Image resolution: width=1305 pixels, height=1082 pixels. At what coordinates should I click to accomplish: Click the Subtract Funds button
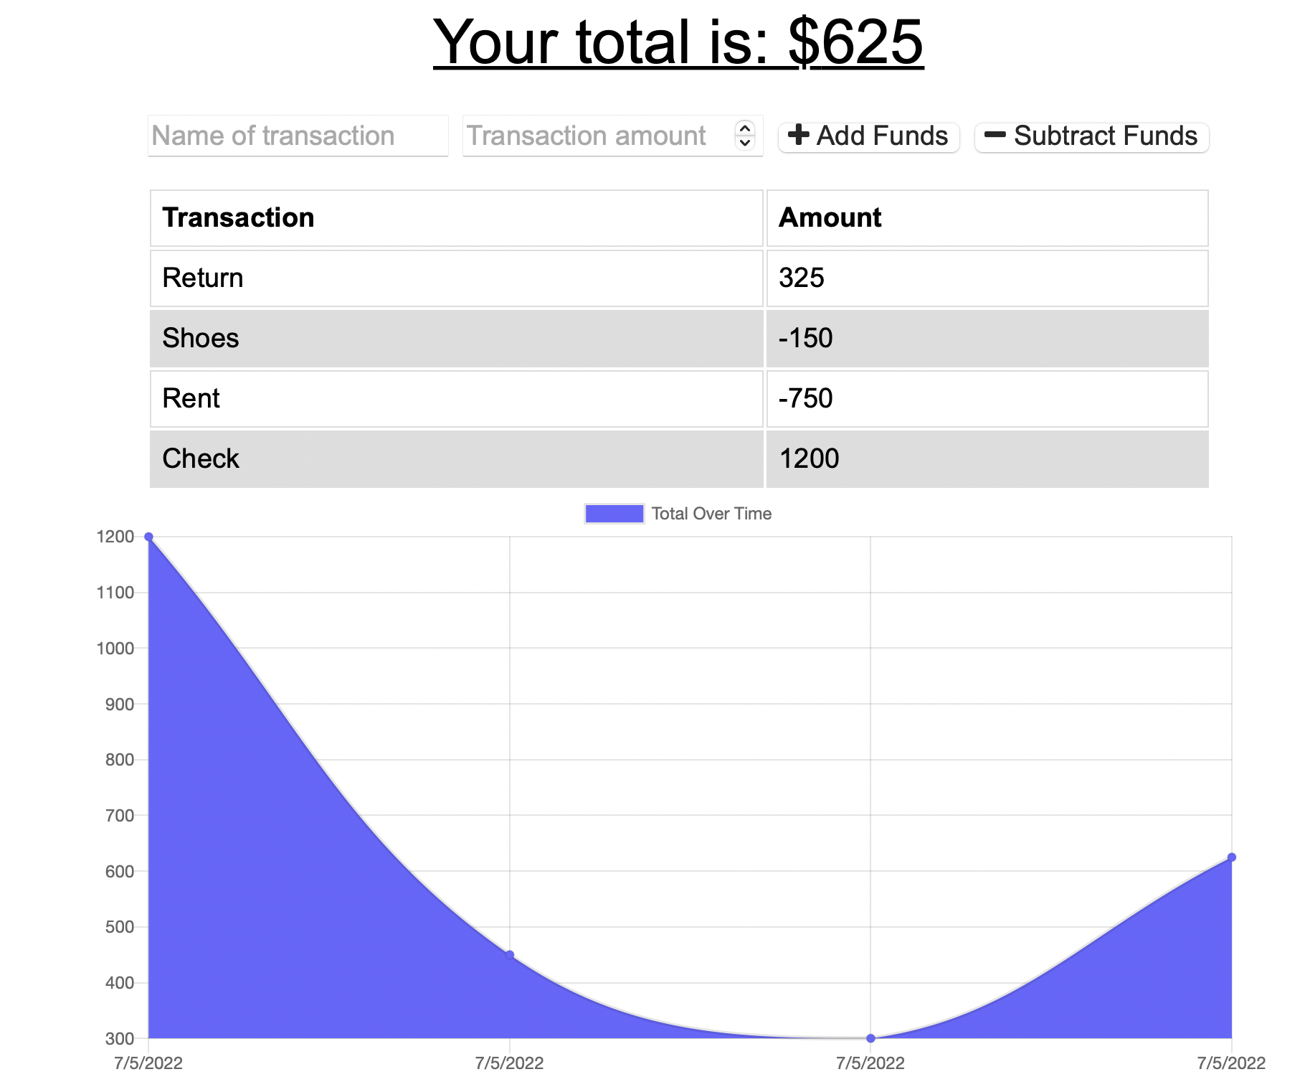click(x=1091, y=136)
